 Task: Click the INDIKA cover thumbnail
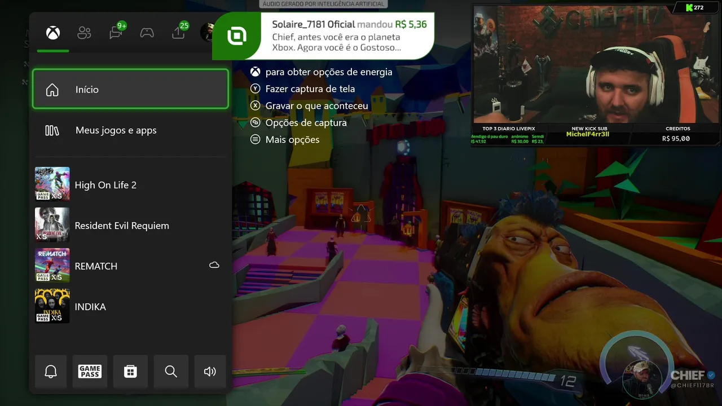point(52,306)
